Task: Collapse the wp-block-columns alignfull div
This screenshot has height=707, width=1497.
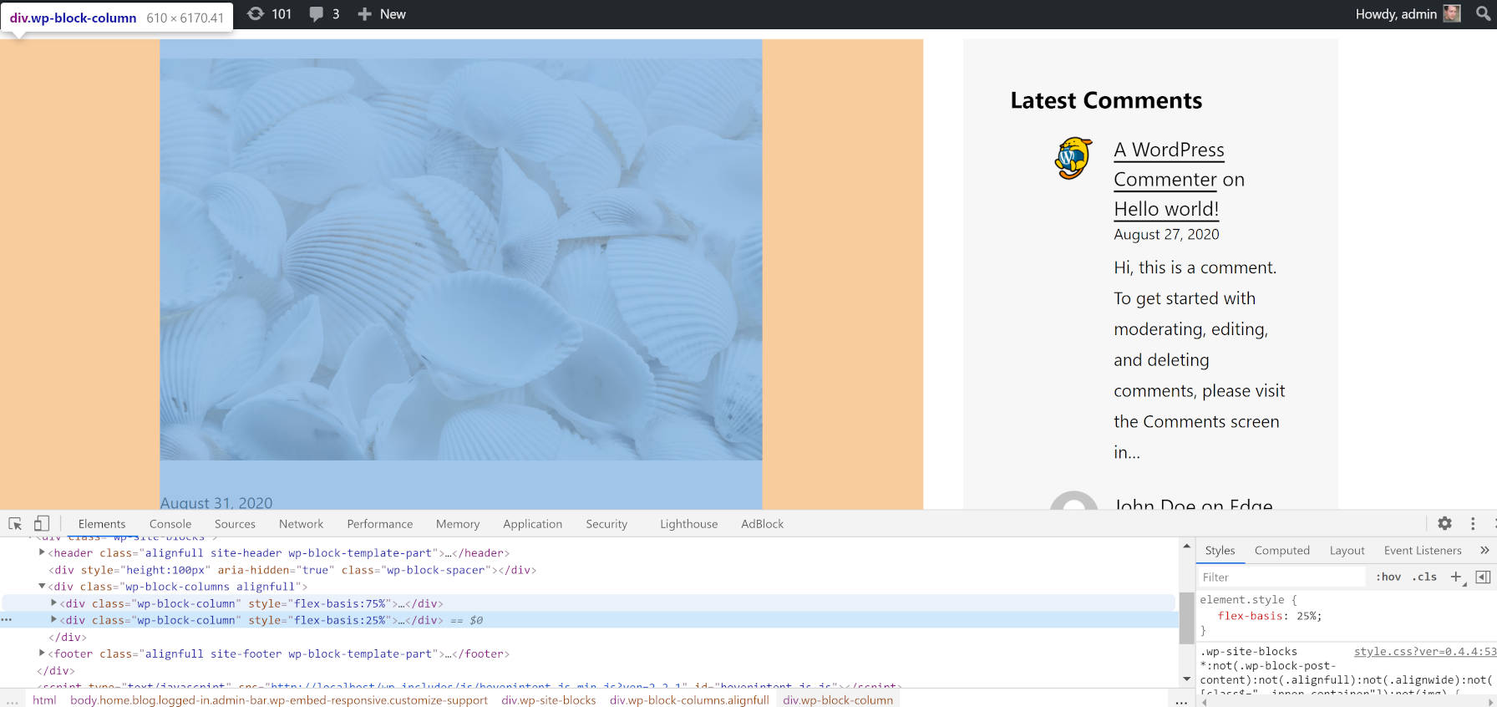Action: click(42, 587)
